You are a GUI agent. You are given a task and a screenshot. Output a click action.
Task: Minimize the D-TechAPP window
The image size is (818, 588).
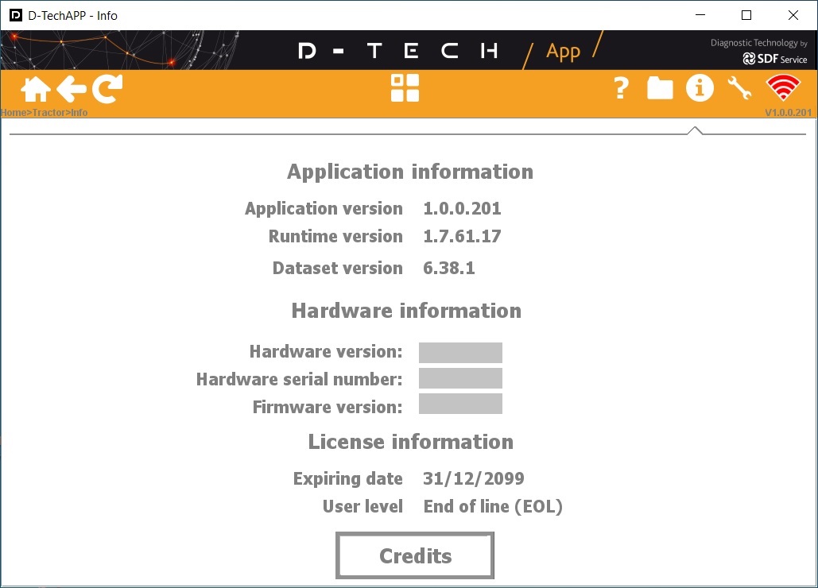coord(700,15)
